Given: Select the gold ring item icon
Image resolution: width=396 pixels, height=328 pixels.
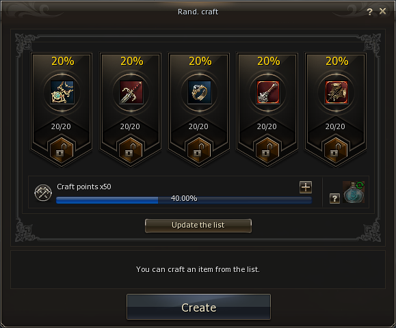Looking at the screenshot, I should [199, 92].
